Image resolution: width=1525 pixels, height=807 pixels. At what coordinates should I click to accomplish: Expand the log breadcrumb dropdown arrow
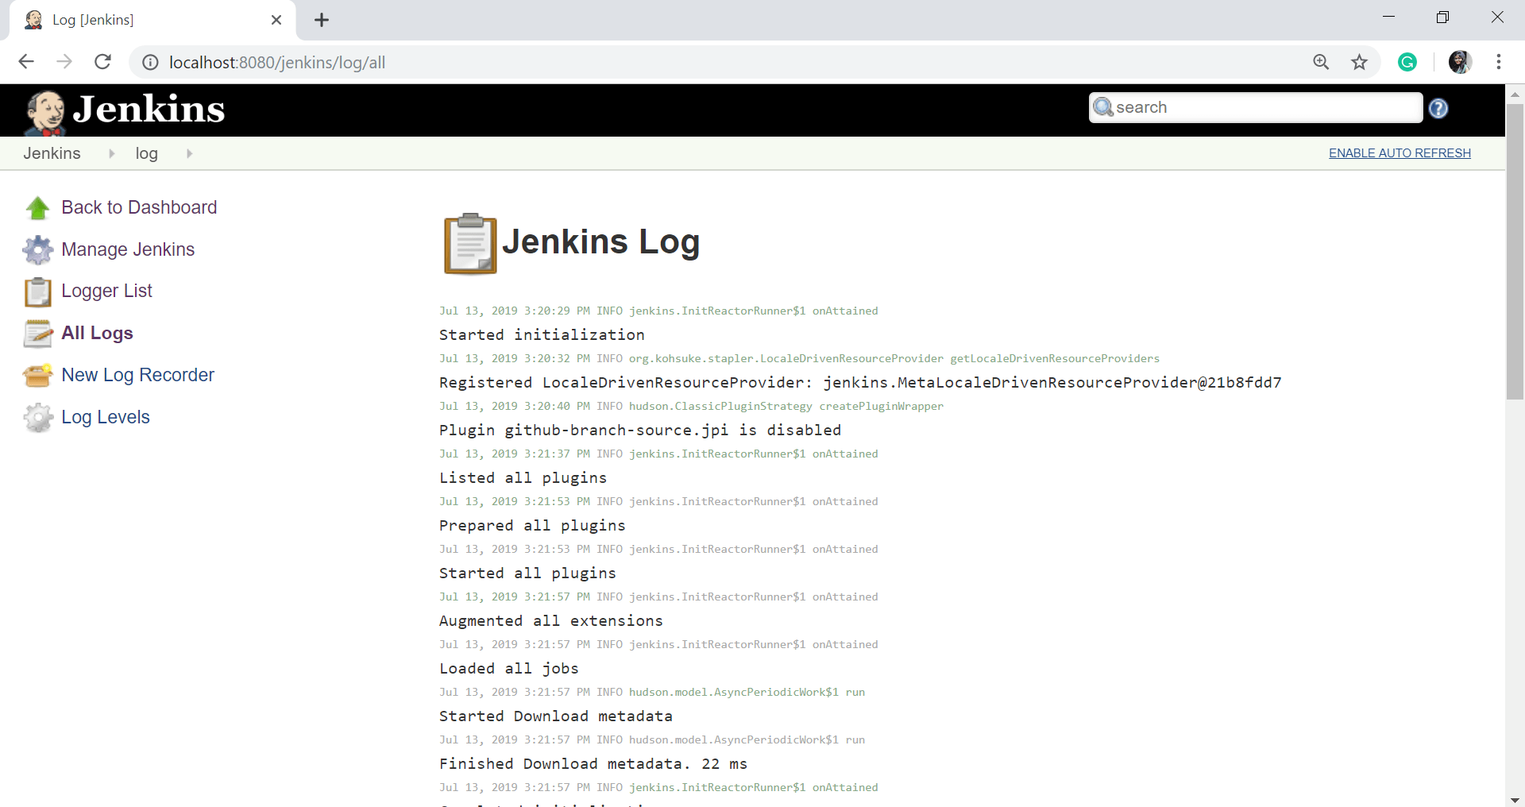tap(189, 153)
